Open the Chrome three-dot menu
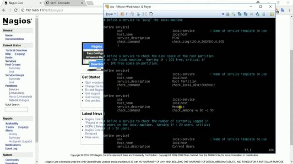 coord(290,10)
